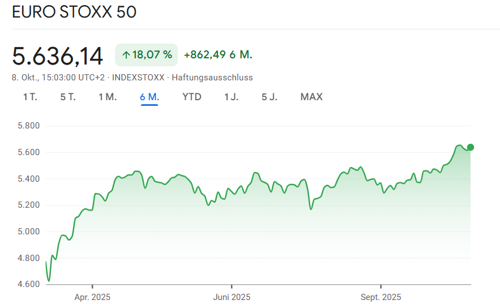The width and height of the screenshot is (500, 304).
Task: Show the 1 M. chart view
Action: coord(108,97)
